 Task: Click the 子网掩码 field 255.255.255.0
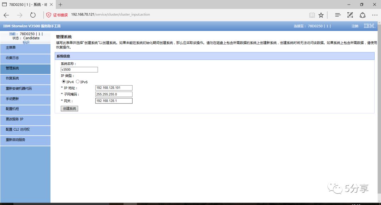tap(114, 94)
